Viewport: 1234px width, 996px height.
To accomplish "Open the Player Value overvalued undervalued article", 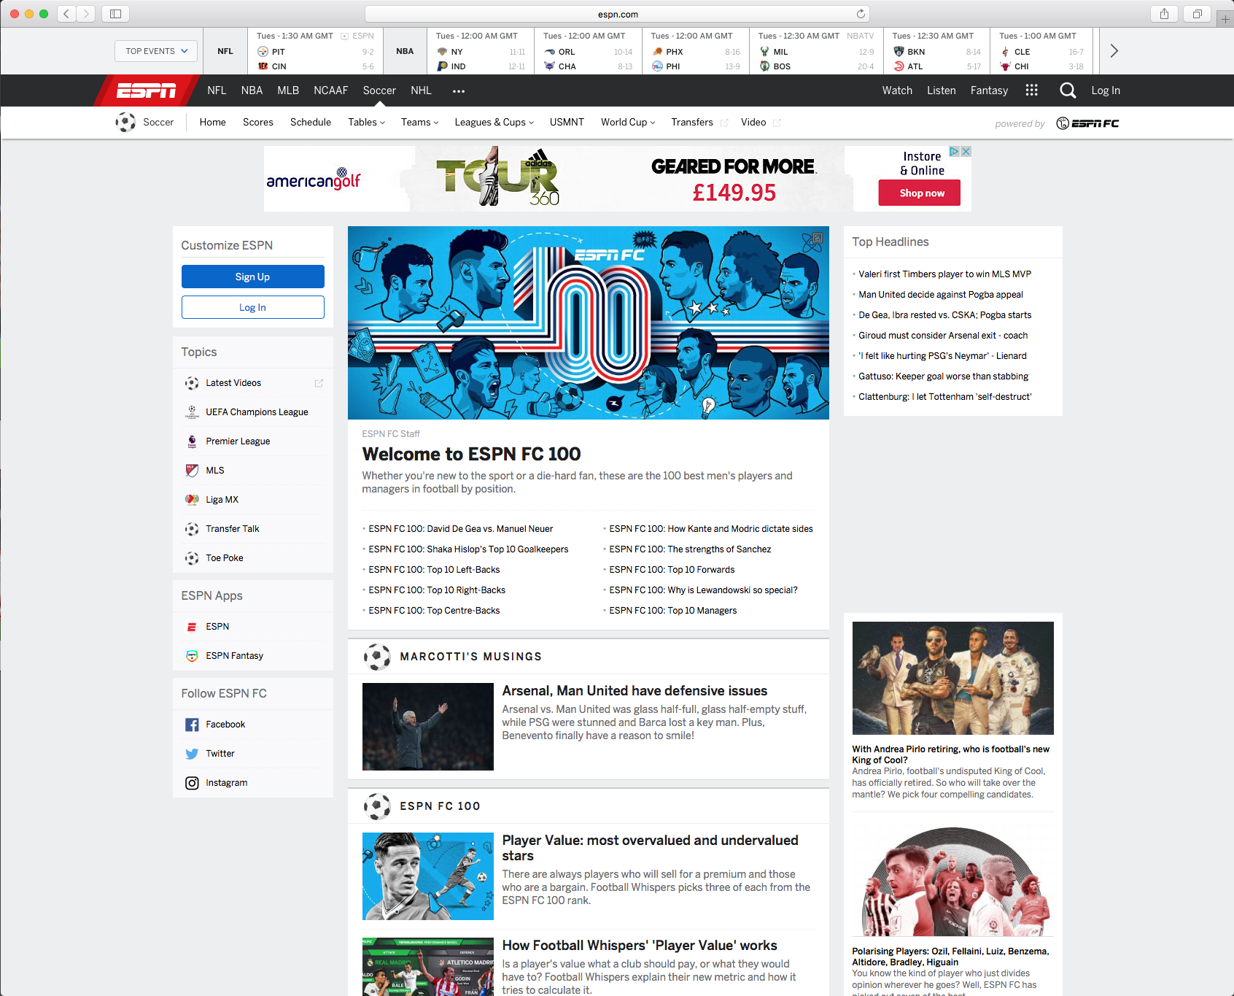I will [650, 848].
